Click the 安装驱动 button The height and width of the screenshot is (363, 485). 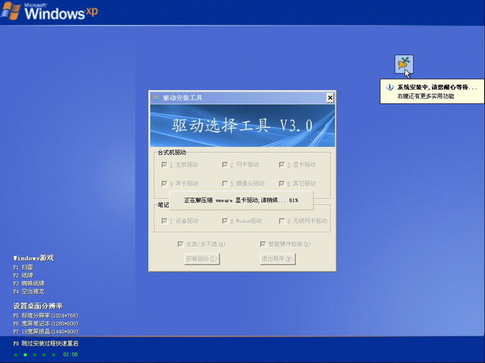(x=202, y=259)
